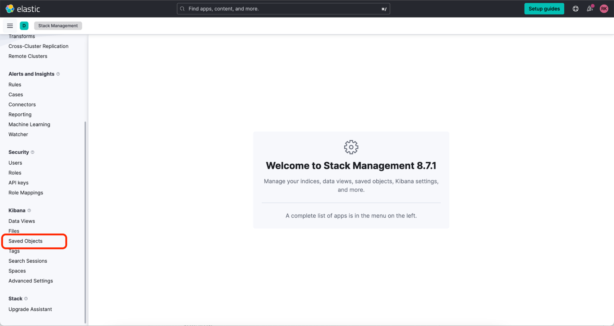Open Roles under Security
This screenshot has height=326, width=614.
coord(15,173)
